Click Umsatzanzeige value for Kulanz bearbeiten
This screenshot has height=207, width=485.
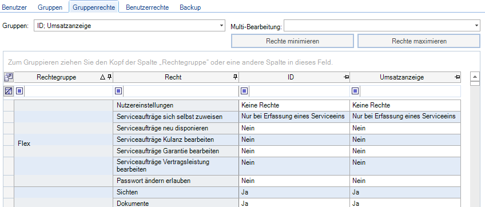(x=405, y=140)
